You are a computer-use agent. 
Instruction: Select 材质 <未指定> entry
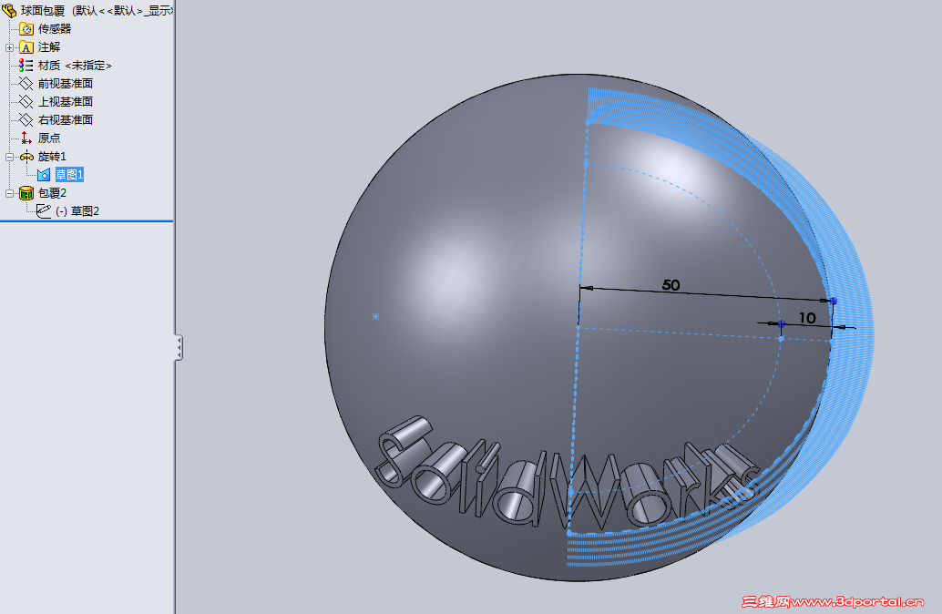tap(75, 66)
